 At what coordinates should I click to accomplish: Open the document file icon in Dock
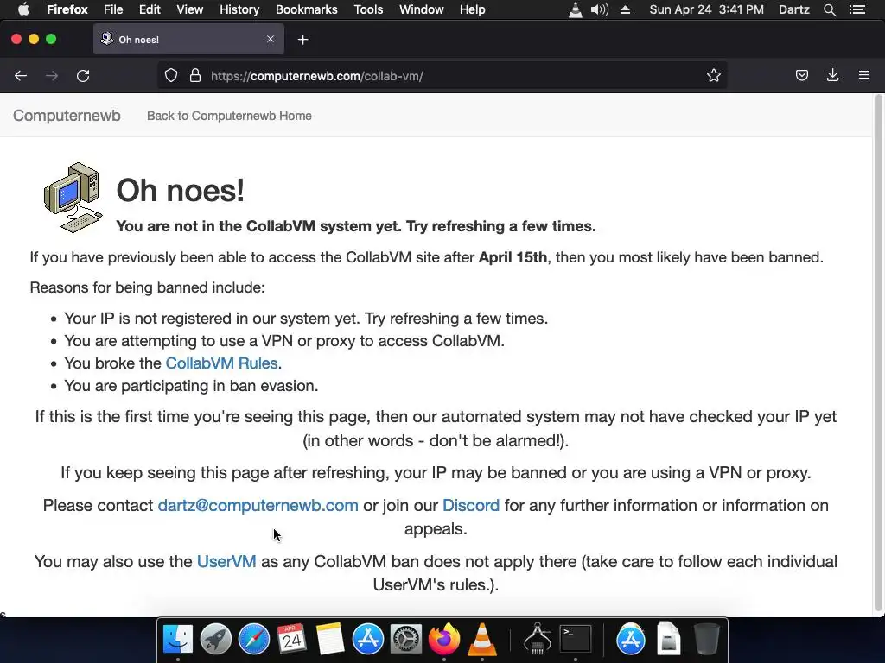pos(668,640)
